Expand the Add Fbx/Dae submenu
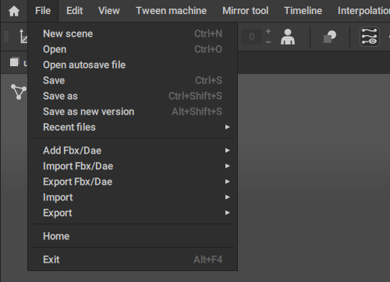Image resolution: width=390 pixels, height=282 pixels. coord(133,150)
